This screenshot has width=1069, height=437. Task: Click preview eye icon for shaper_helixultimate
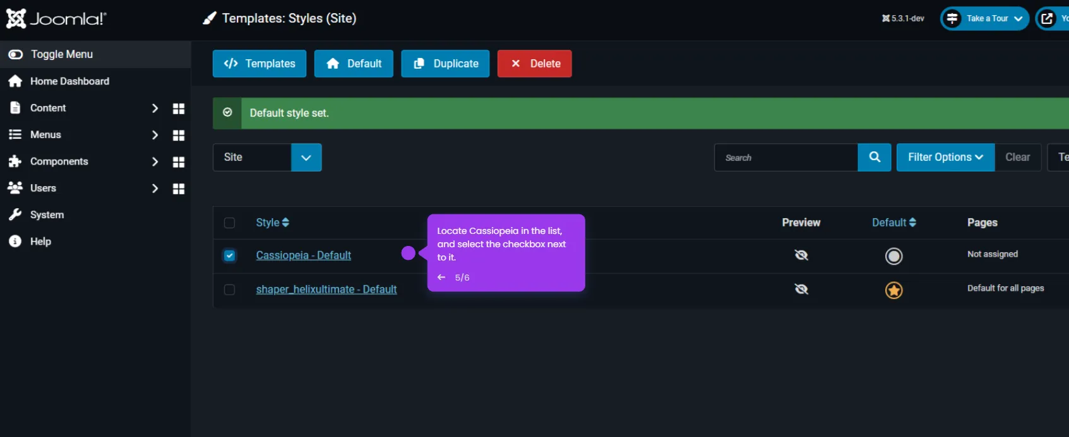[801, 289]
